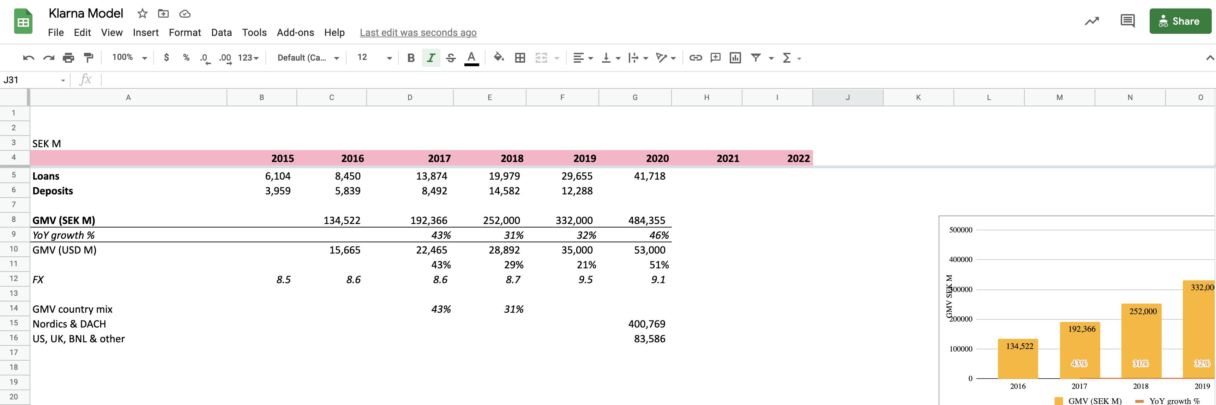Insert a link
Screen dimensions: 1216x405
[695, 57]
